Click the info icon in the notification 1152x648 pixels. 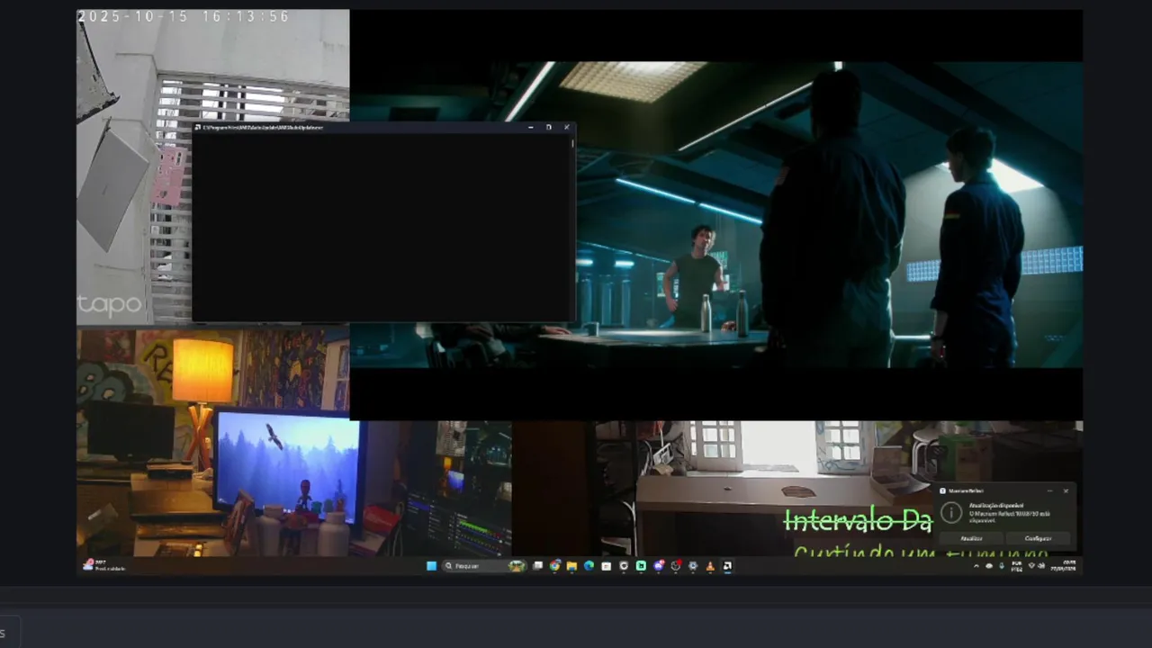[x=951, y=512]
